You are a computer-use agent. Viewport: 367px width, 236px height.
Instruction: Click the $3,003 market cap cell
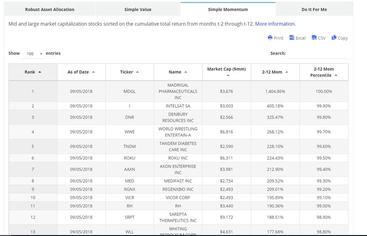[227, 106]
